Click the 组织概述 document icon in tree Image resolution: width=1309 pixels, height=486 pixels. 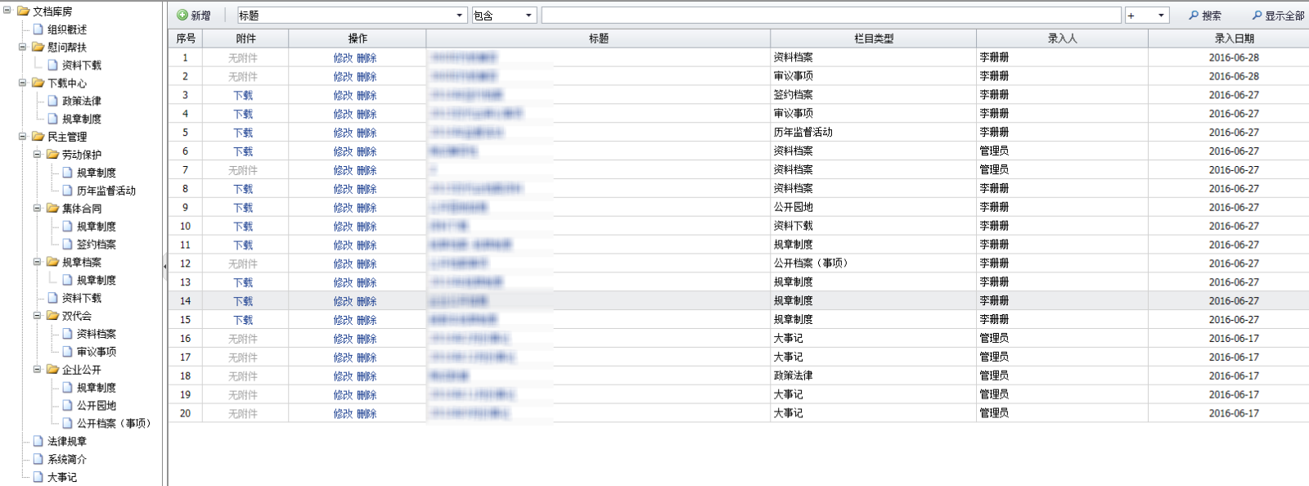coord(38,29)
